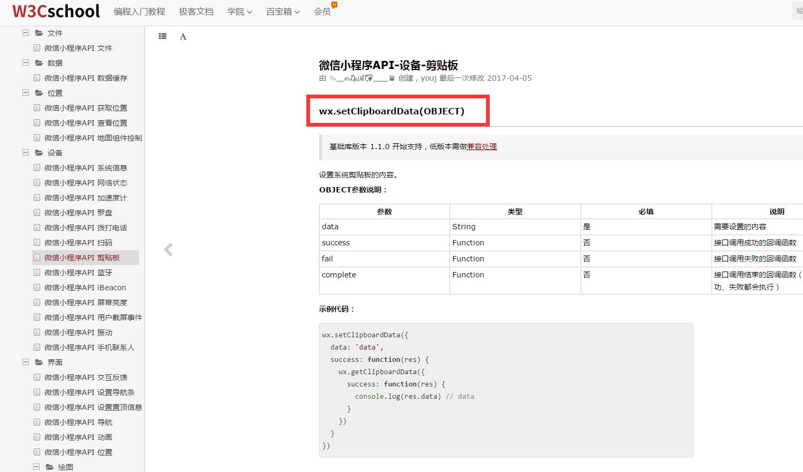Click the folder icon beside 绘图

pyautogui.click(x=50, y=467)
